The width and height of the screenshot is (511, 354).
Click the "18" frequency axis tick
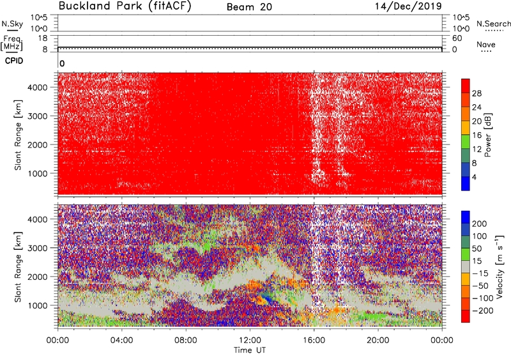43,38
